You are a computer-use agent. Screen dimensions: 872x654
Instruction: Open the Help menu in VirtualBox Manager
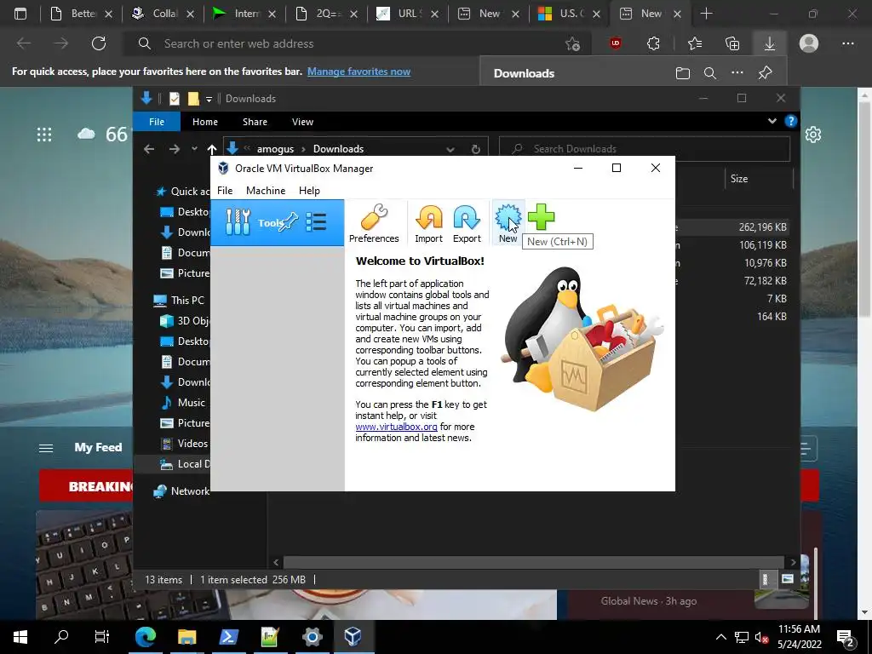309,190
